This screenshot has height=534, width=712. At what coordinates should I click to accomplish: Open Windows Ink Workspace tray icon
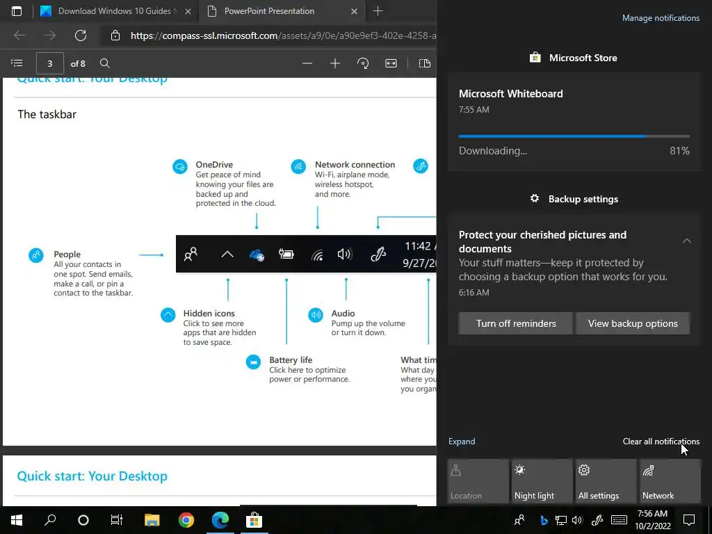pos(597,520)
